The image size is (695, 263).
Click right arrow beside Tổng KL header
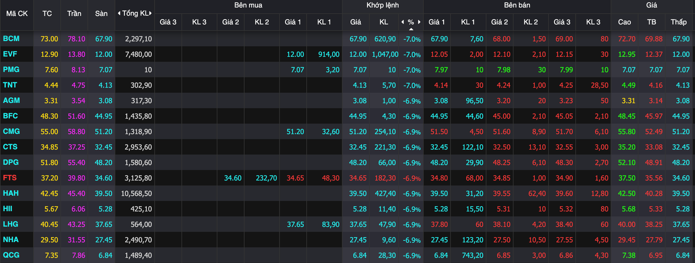(x=150, y=13)
